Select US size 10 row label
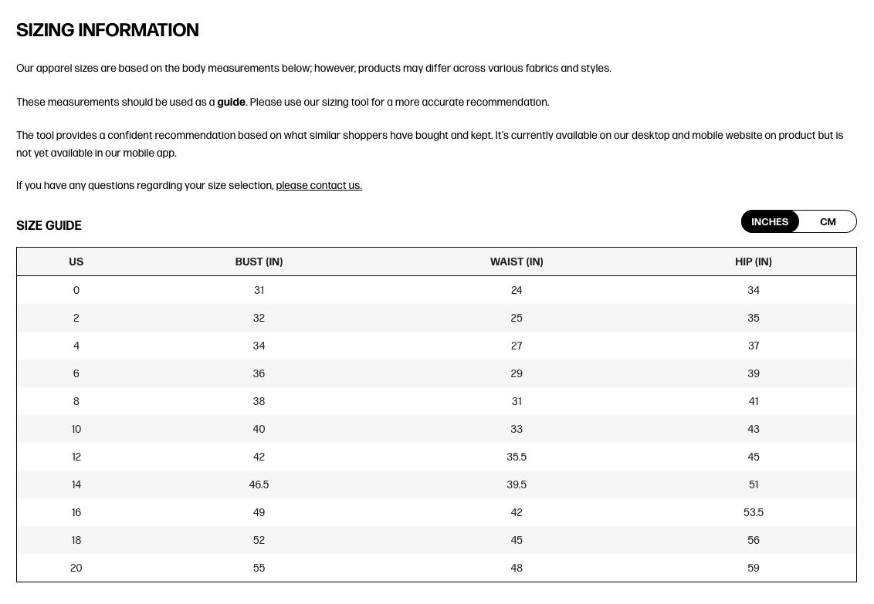 [76, 429]
